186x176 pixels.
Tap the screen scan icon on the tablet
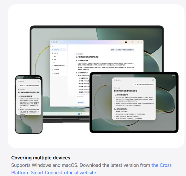[153, 80]
